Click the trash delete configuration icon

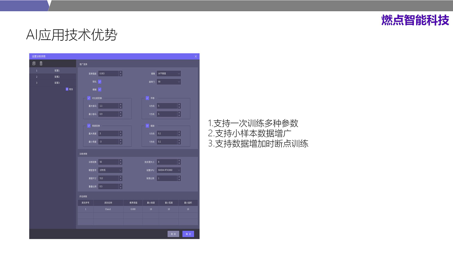point(41,64)
